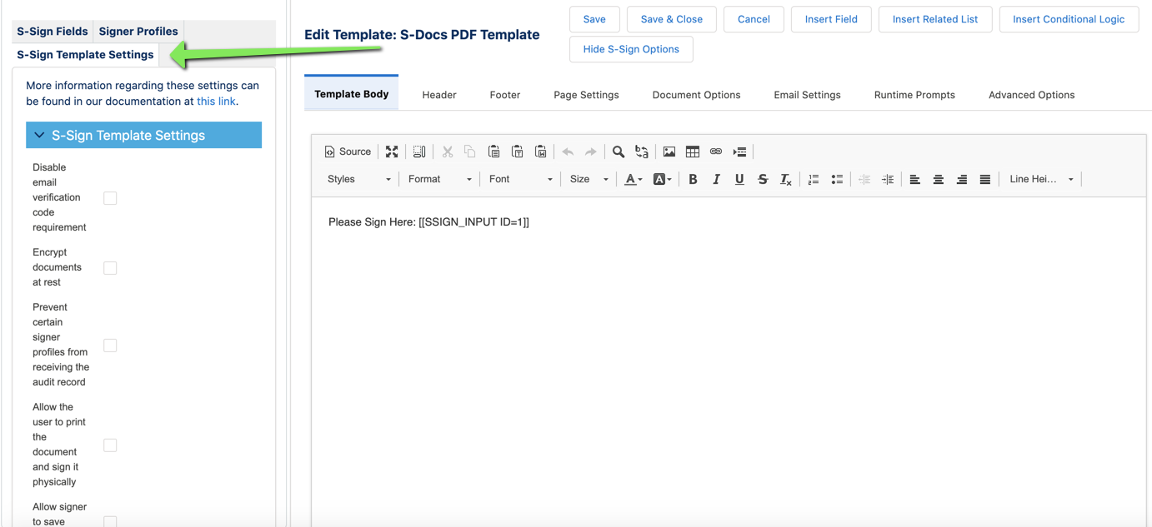Open the 'this link' documentation link
Screen dimensions: 1152x527
coord(216,102)
